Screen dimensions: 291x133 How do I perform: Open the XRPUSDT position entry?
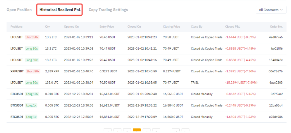point(17,71)
